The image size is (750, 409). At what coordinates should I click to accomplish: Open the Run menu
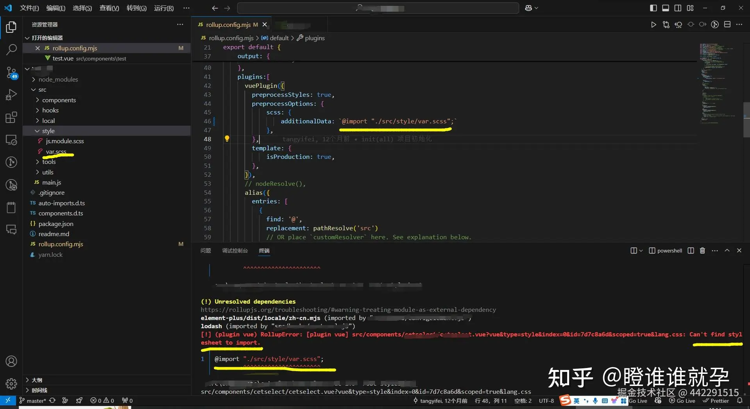(x=164, y=8)
